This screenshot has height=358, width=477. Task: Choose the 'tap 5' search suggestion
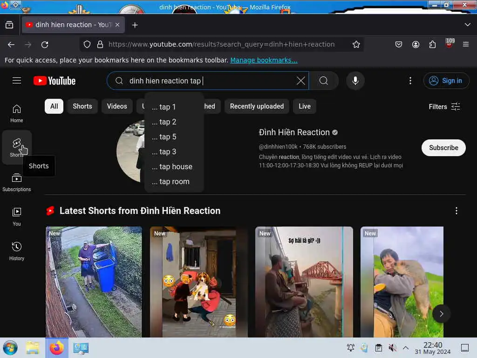(174, 137)
